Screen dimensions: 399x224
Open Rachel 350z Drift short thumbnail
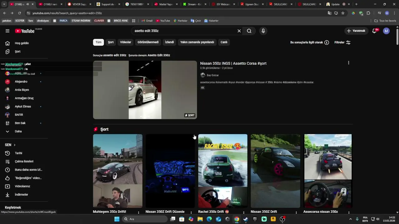click(x=223, y=171)
